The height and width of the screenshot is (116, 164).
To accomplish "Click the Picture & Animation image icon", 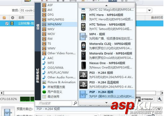I will click(x=44, y=82).
